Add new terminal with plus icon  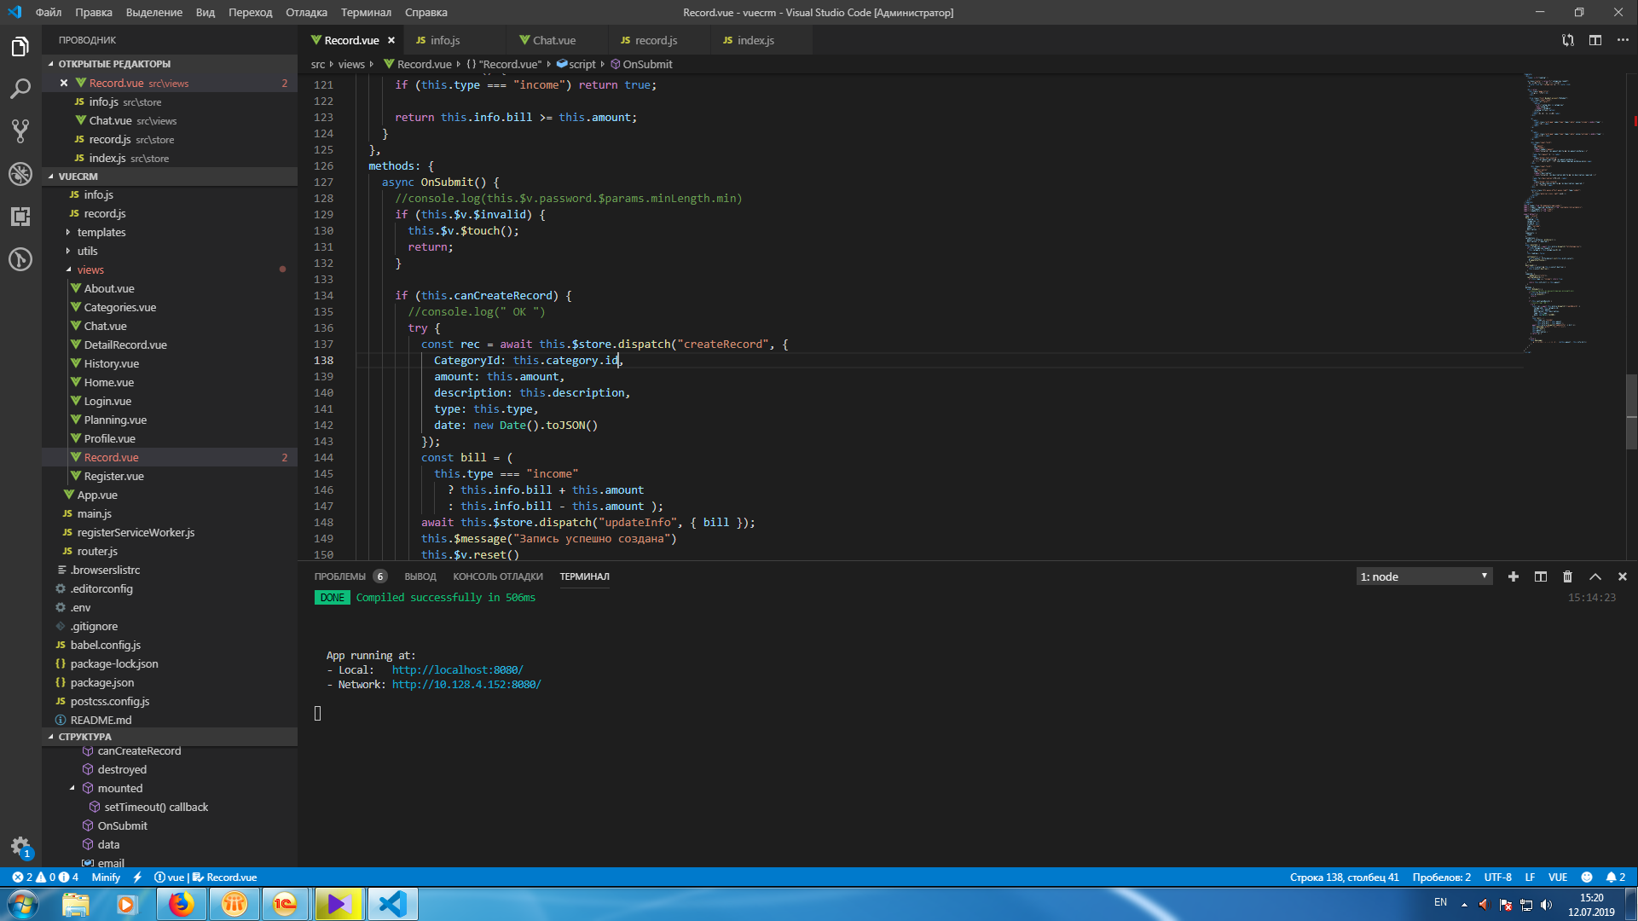(1513, 576)
